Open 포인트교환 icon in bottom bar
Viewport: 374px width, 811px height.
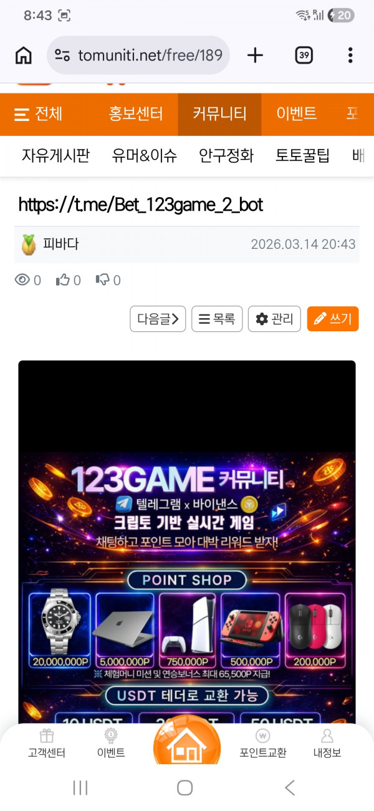[263, 744]
